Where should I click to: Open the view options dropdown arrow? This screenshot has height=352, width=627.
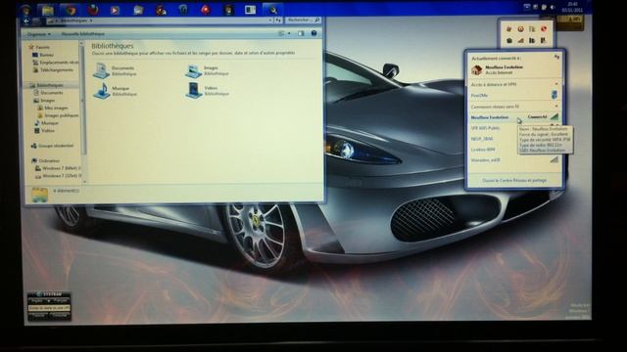point(289,33)
